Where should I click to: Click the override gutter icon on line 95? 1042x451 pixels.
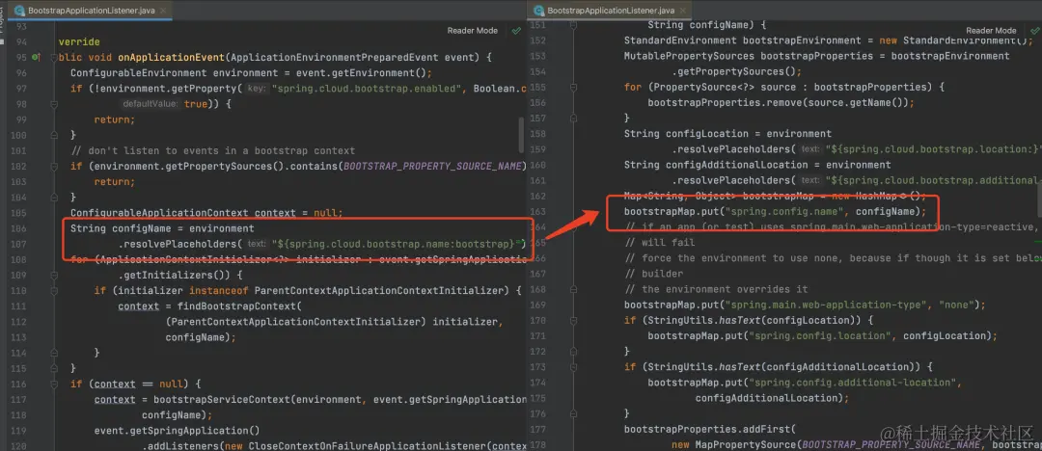tap(36, 58)
